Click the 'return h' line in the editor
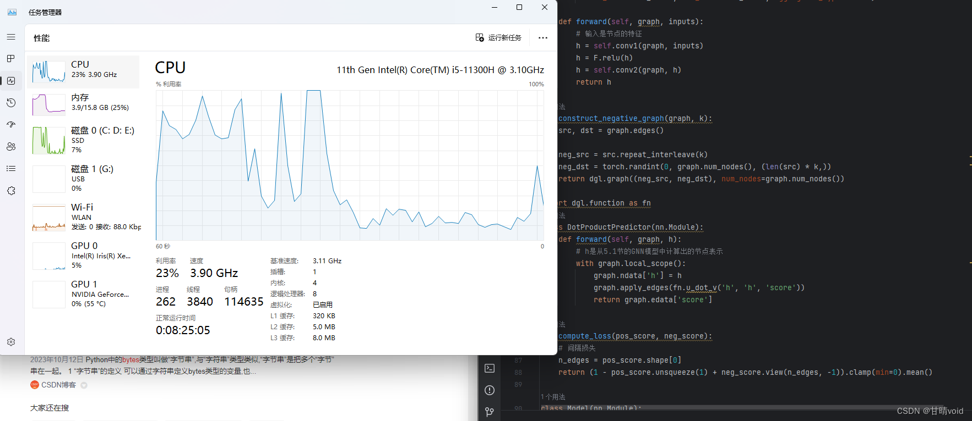Screen dimensions: 972x421 tap(594, 82)
